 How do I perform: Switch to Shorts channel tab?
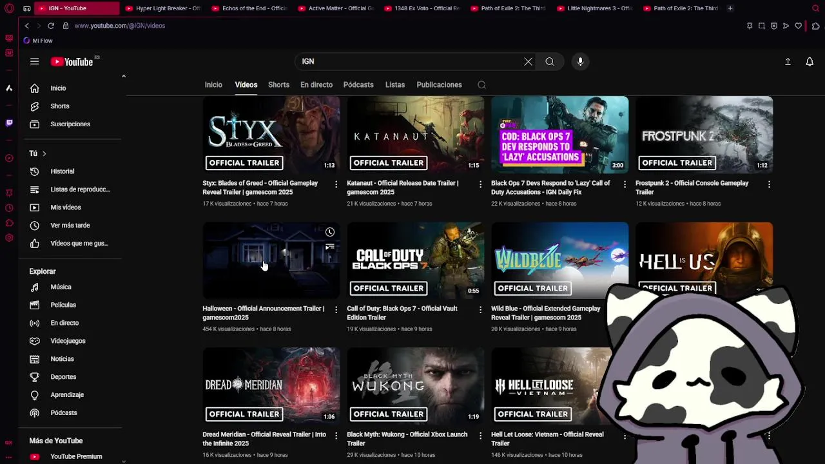278,84
